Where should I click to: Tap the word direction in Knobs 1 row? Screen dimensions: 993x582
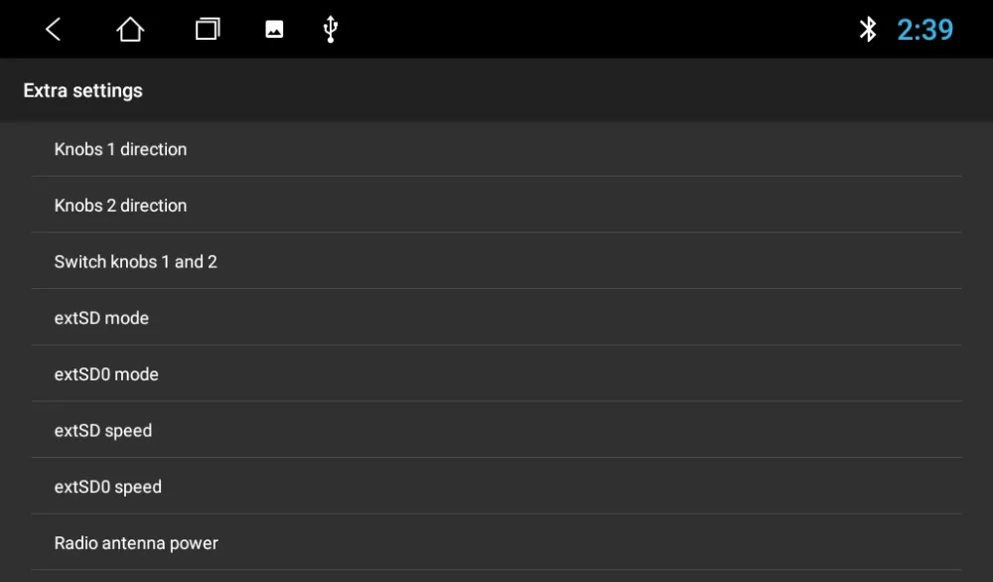tap(153, 149)
